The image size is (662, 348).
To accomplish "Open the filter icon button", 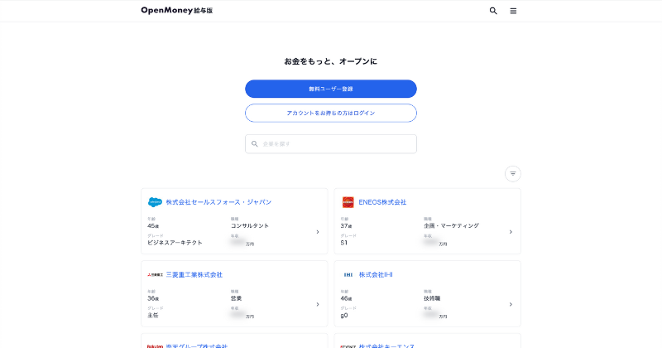I will coord(512,174).
